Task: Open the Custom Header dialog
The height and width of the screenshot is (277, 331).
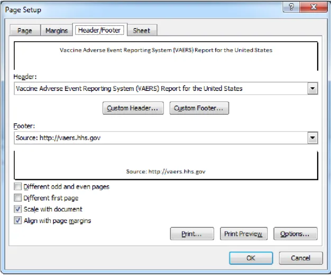Action: click(x=133, y=108)
